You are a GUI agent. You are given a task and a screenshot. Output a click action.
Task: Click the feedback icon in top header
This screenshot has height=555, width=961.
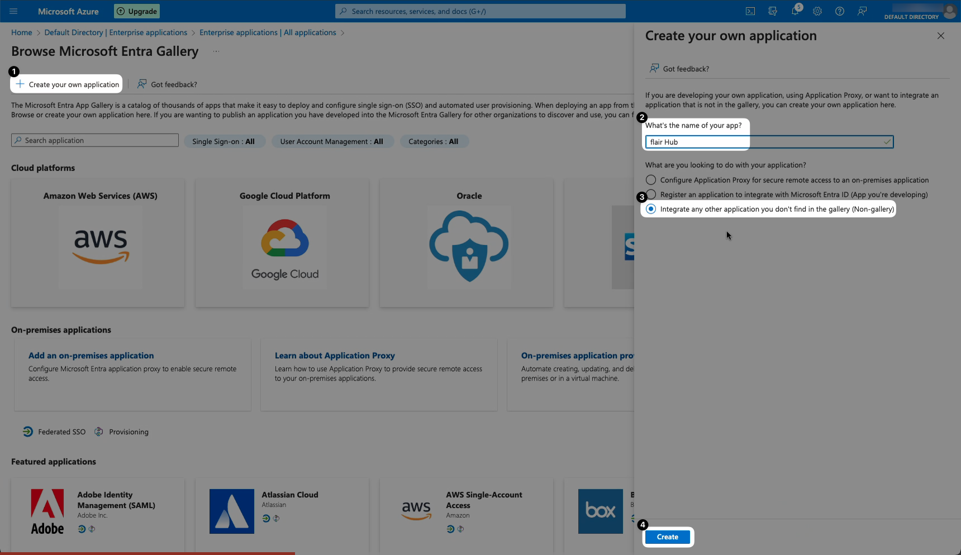862,11
